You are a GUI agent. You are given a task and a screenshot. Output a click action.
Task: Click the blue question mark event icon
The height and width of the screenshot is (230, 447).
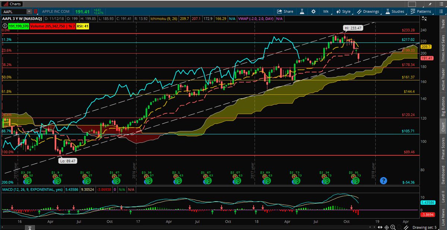coord(383,181)
